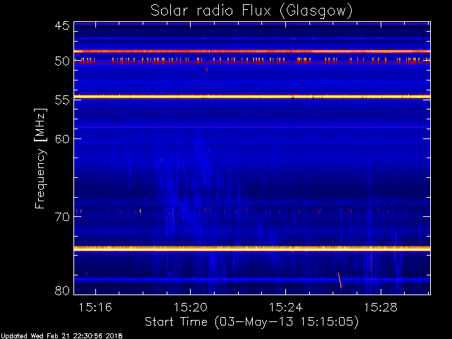
Task: Select the 15:28 time tick label
Action: (x=381, y=307)
